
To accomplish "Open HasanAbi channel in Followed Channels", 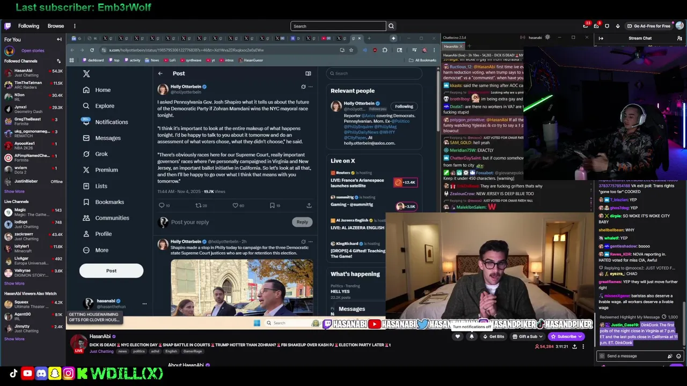I will [x=33, y=72].
